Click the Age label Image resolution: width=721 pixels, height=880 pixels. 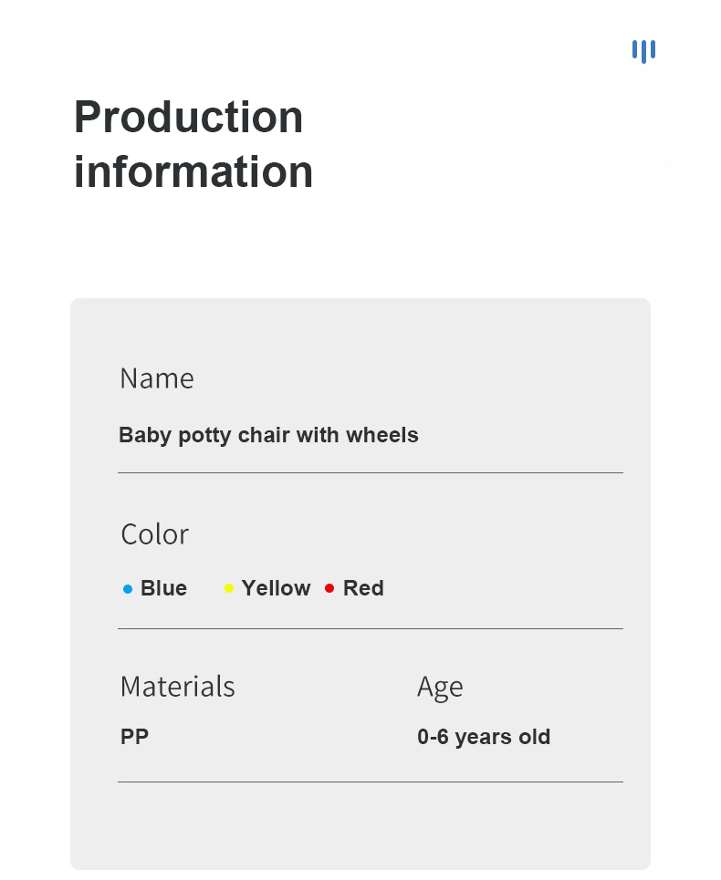pos(440,688)
